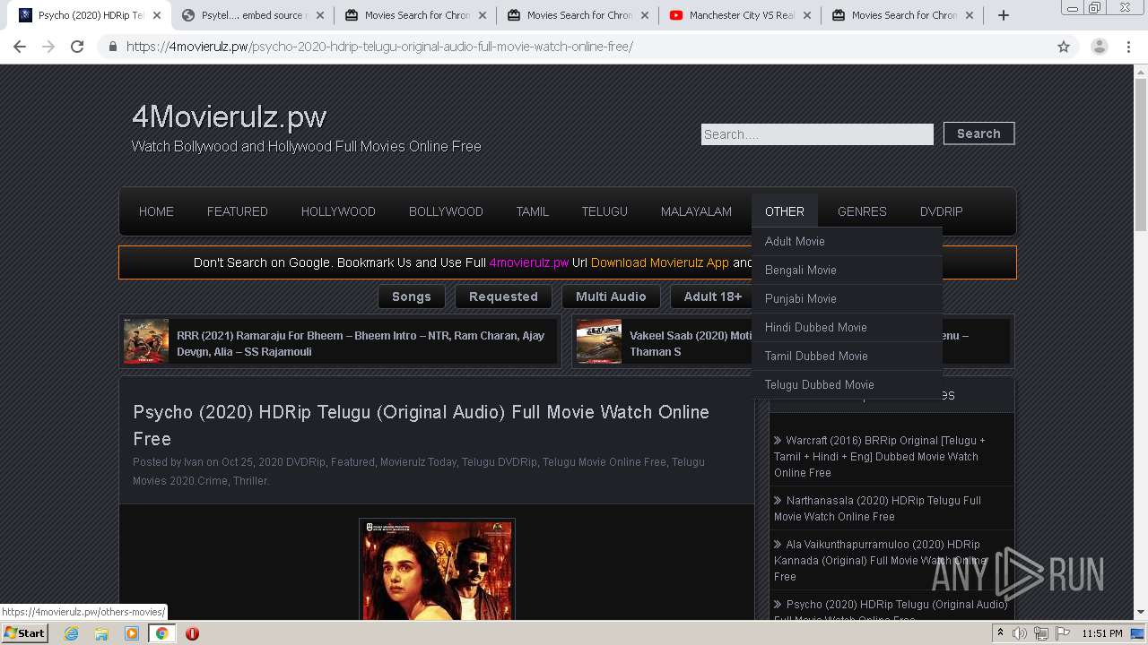The height and width of the screenshot is (645, 1148).
Task: Open the DVDRIP menu item
Action: click(941, 211)
